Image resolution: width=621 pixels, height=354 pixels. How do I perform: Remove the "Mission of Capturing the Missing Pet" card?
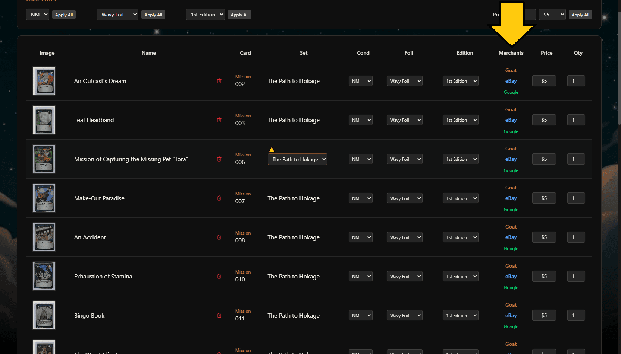[x=219, y=159]
